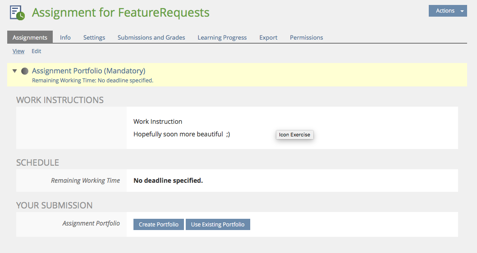Viewport: 477px width, 253px height.
Task: Switch to the Edit sub-tab
Action: coord(37,51)
